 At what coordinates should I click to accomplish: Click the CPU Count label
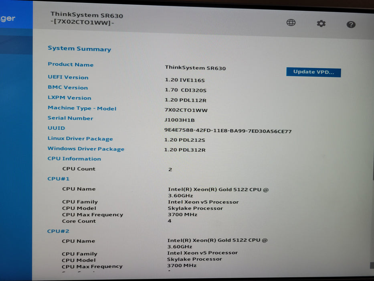(79, 169)
